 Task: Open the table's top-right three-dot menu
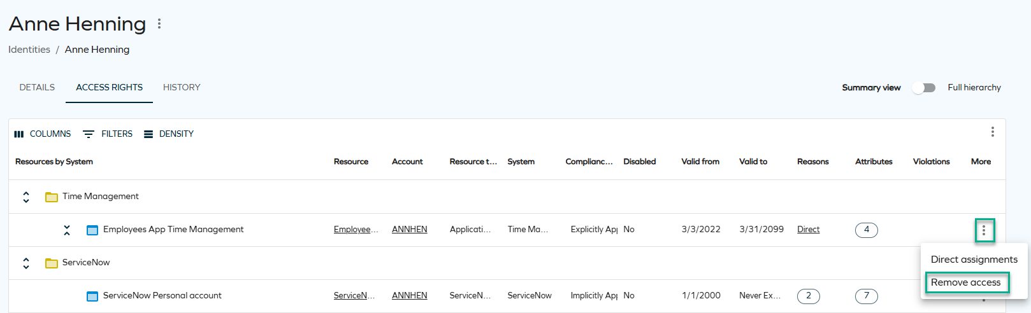[992, 132]
